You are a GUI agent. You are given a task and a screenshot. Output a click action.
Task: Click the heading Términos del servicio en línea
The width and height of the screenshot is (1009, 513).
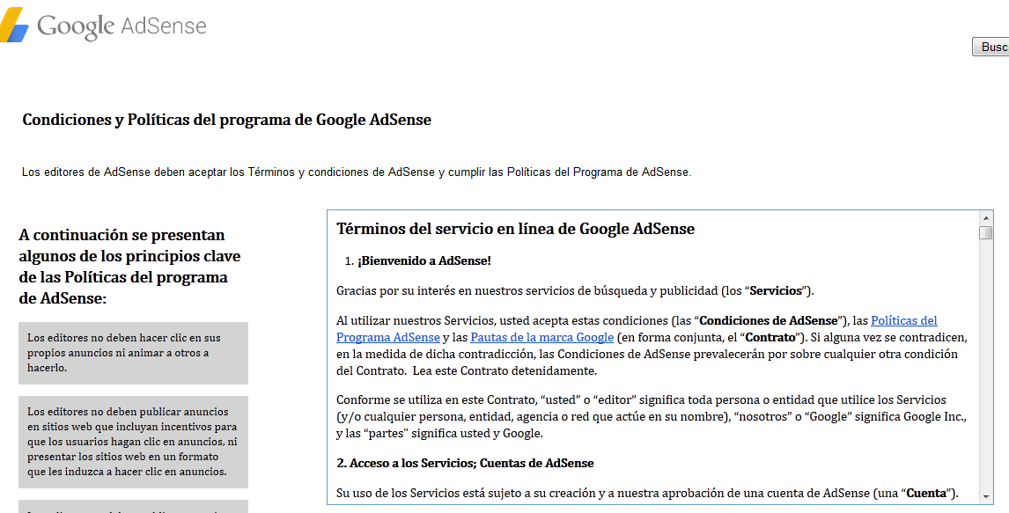pos(515,229)
